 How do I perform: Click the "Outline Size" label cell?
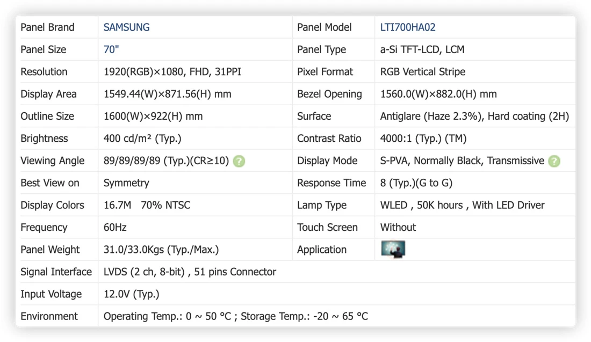click(x=57, y=116)
